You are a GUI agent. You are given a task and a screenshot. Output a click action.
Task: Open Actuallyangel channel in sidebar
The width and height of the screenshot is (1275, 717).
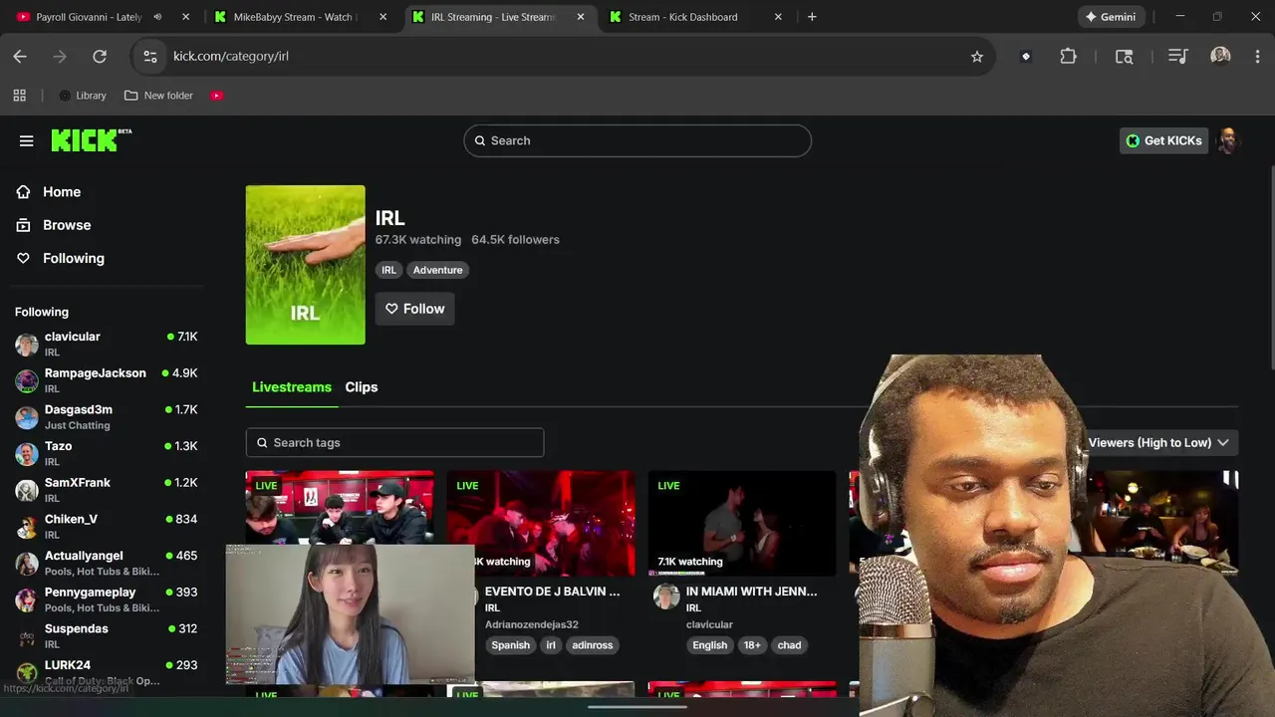point(106,563)
